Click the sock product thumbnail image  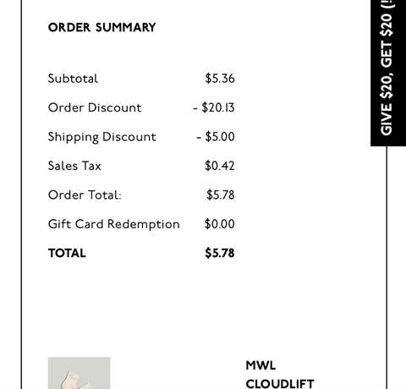(80, 373)
